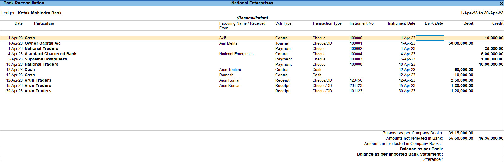The image size is (504, 162).
Task: Click the Transaction Type column header
Action: tap(327, 23)
